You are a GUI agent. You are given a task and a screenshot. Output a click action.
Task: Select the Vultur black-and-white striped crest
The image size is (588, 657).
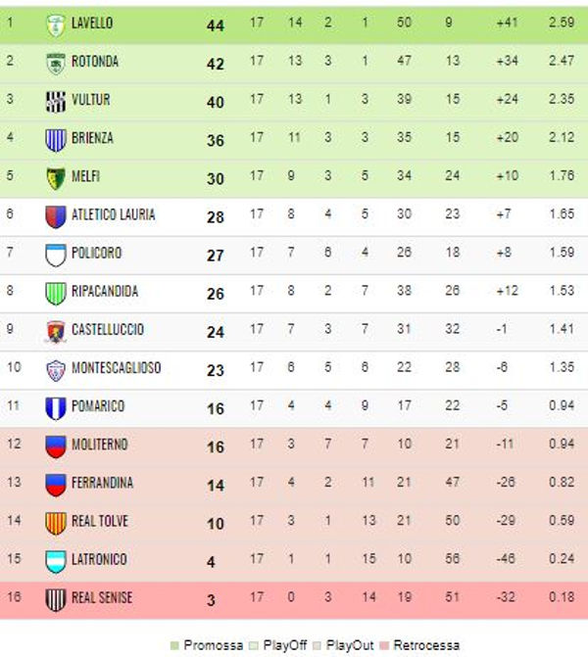[55, 102]
